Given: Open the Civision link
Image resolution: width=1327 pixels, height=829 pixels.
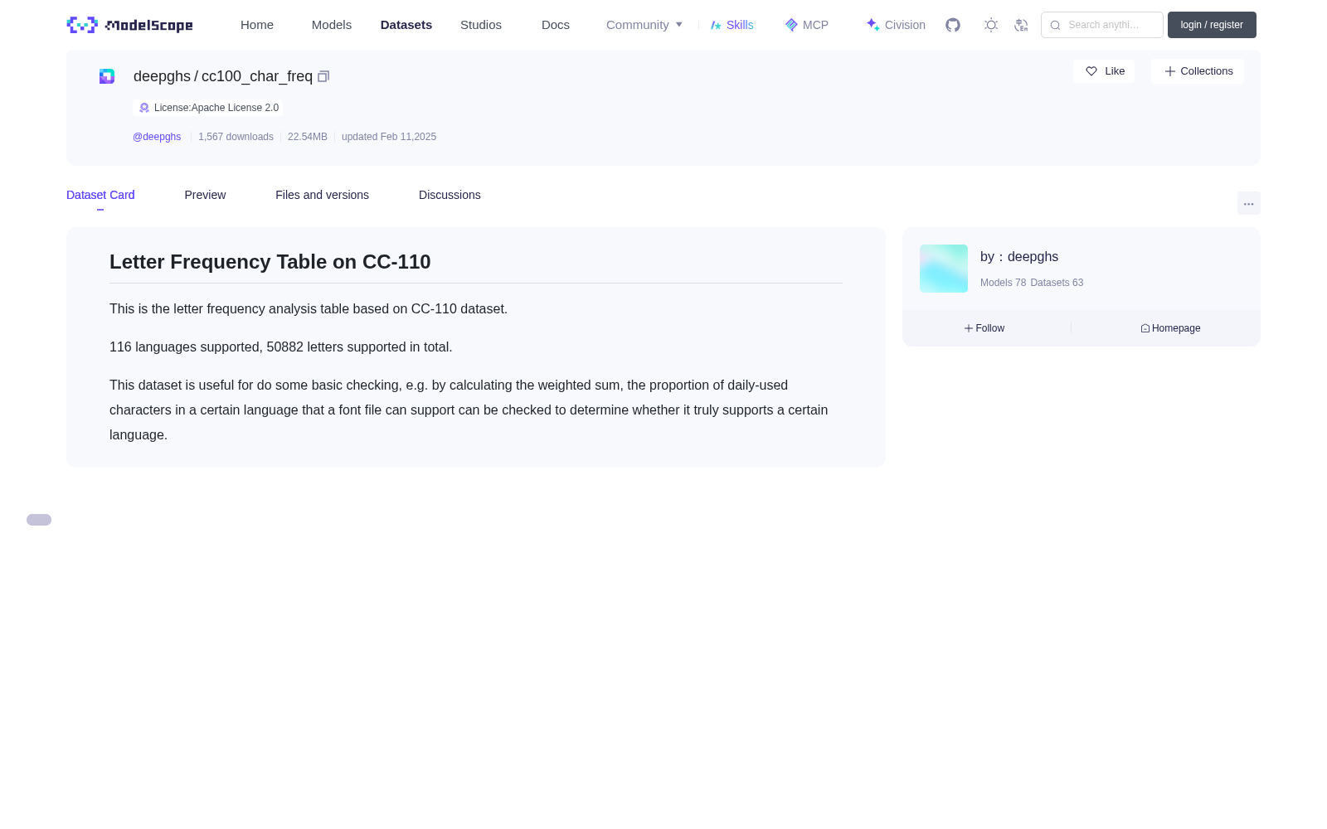Looking at the screenshot, I should 896,25.
